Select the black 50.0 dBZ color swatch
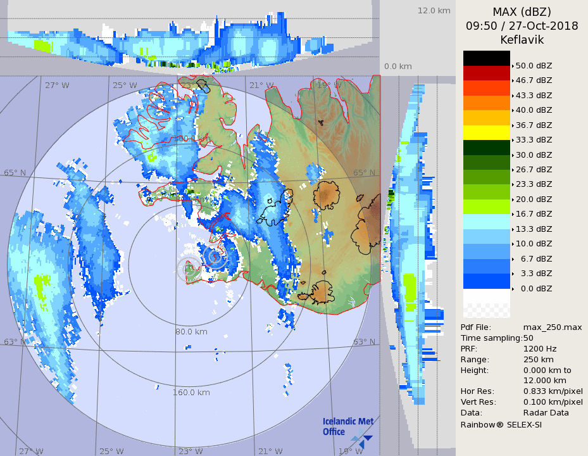Screen dimensions: 588x456 click(486, 58)
